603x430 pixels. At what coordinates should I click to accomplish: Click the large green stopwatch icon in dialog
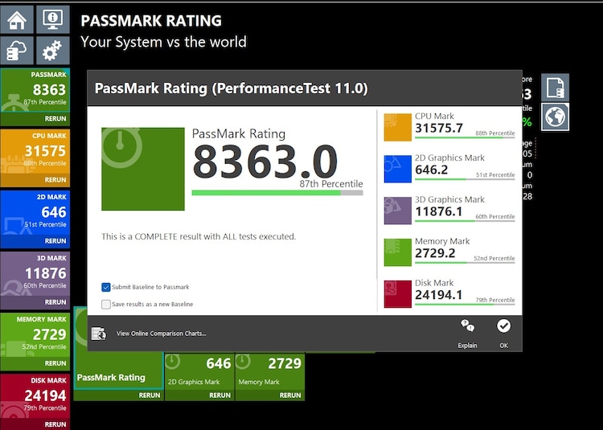(143, 169)
